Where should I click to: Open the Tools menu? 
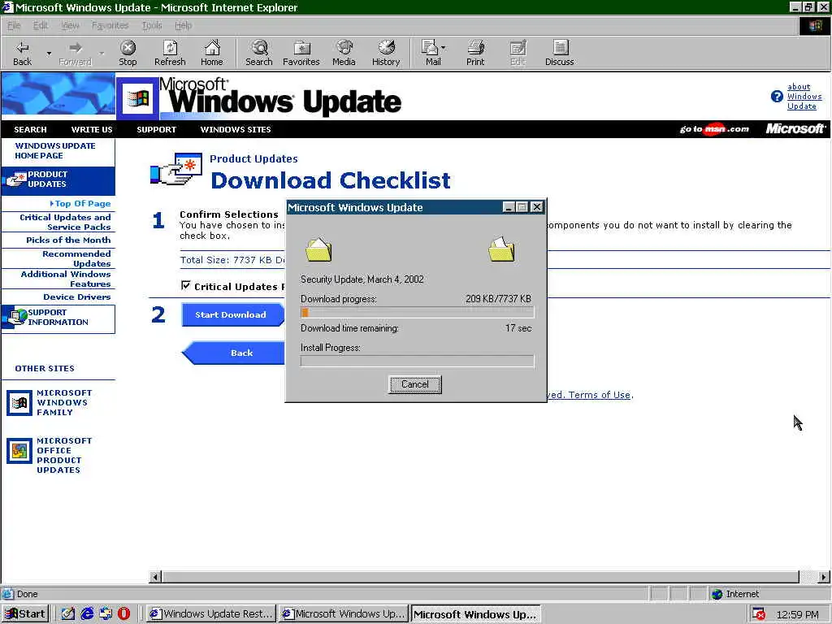tap(152, 25)
